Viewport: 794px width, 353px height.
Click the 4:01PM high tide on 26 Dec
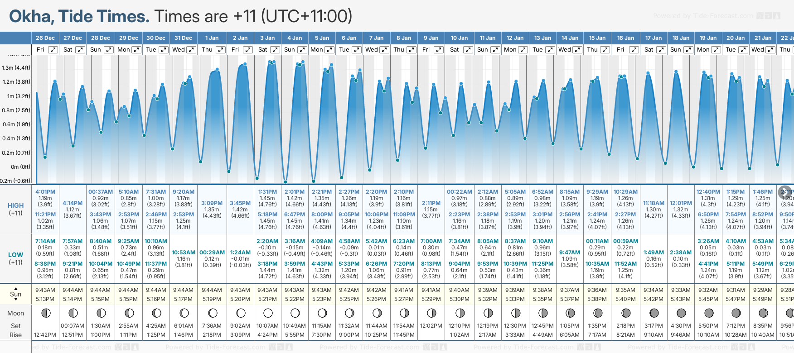(45, 192)
